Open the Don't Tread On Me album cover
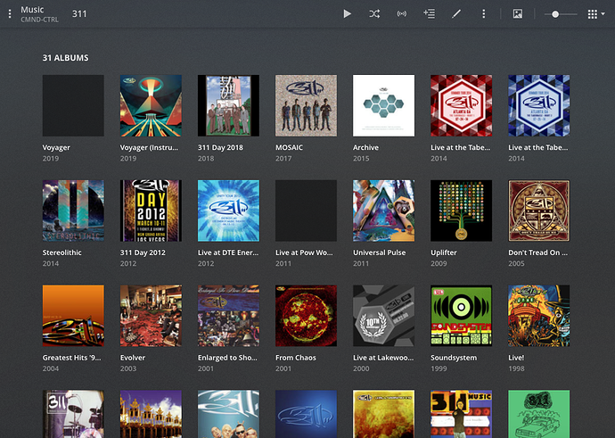This screenshot has height=438, width=615. [539, 211]
